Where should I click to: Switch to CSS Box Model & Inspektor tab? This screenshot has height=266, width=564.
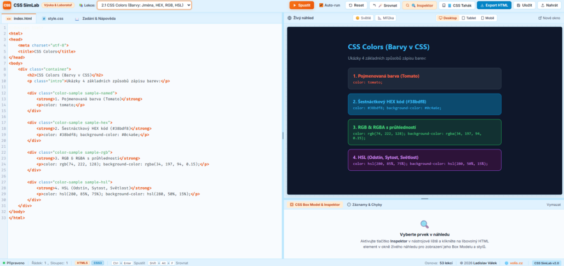pyautogui.click(x=315, y=205)
